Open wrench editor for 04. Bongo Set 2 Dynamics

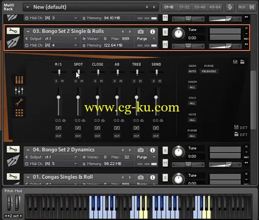[13, 149]
